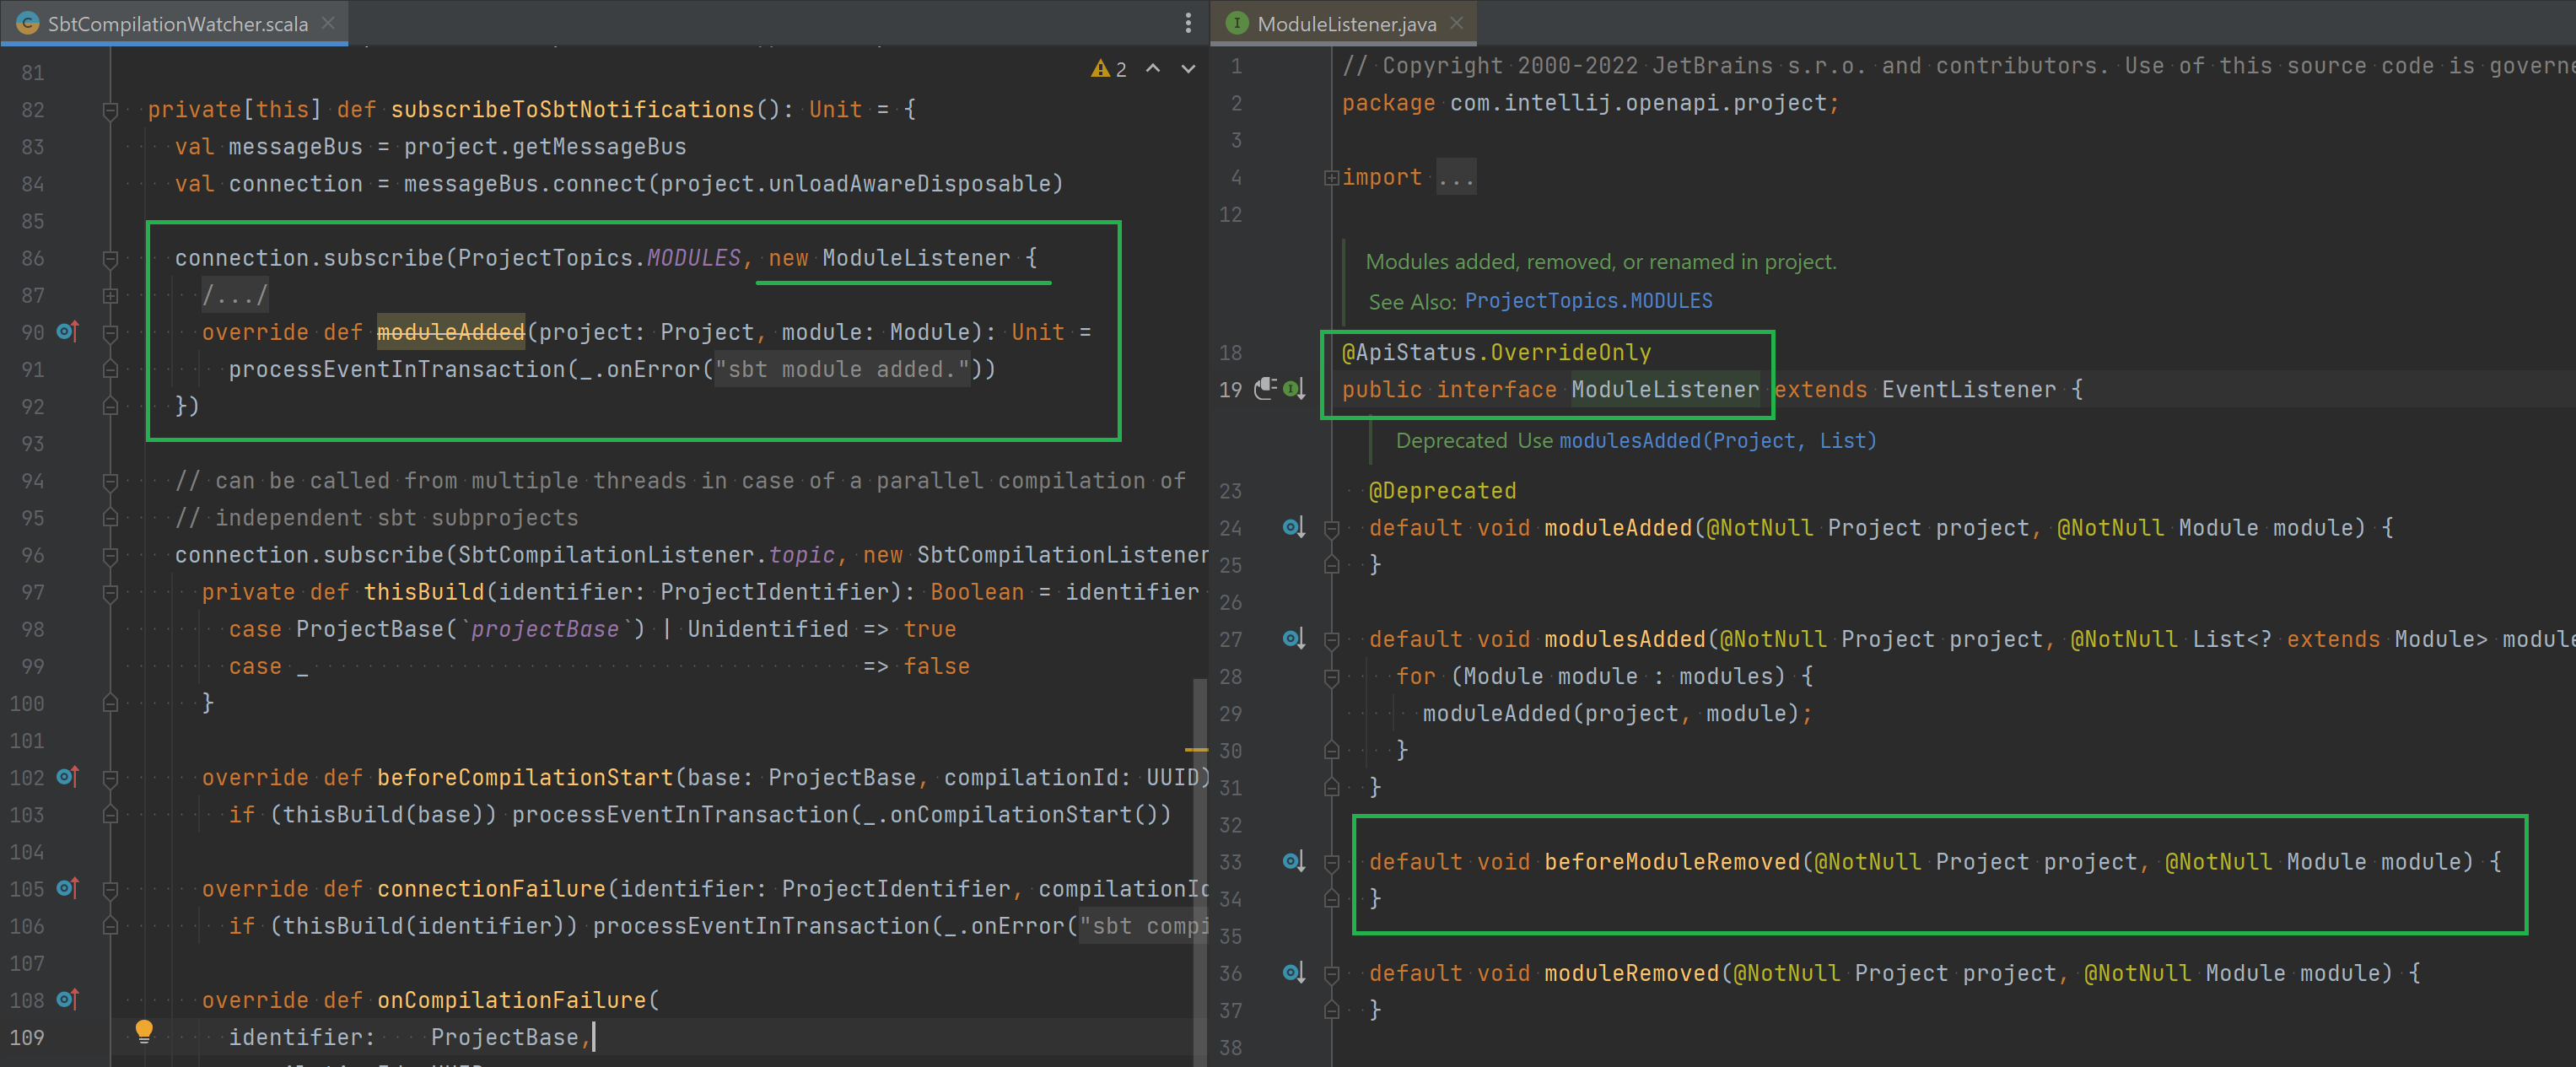Click MODULES constant in connection.subscribe call
This screenshot has width=2576, height=1067.
(x=693, y=258)
